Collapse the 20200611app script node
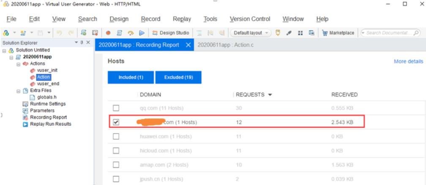This screenshot has height=185, width=426. point(11,57)
